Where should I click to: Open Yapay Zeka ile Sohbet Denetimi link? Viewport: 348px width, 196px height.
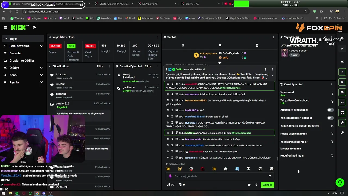[307, 126]
